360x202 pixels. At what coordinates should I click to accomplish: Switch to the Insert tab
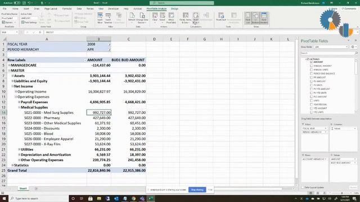tap(26, 9)
